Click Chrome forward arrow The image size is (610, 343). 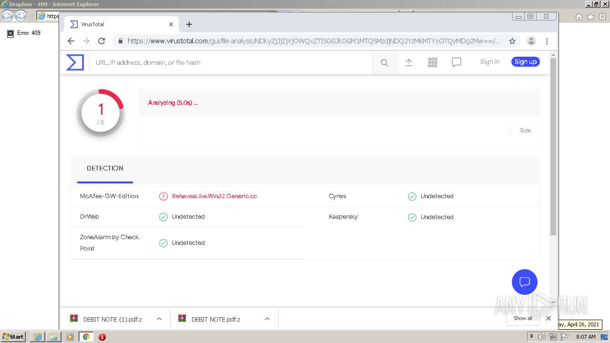(86, 41)
